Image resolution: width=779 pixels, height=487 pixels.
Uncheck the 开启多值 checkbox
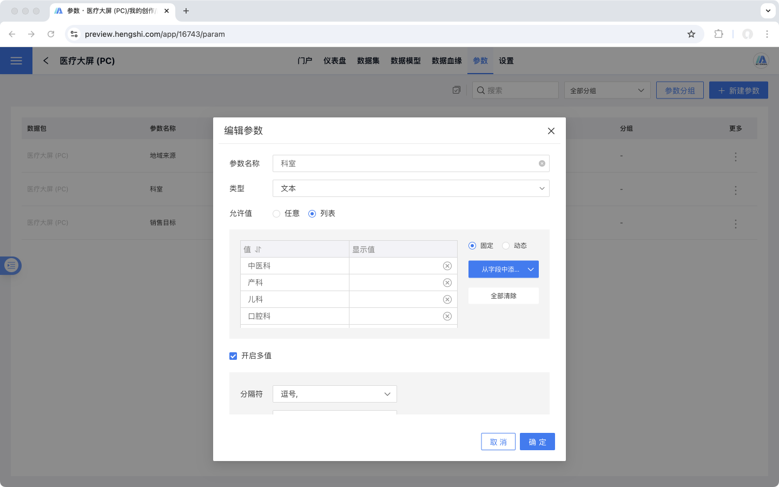[233, 356]
